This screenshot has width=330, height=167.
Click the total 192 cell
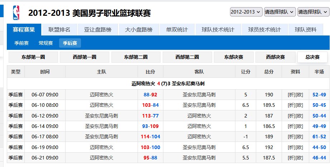point(269,147)
